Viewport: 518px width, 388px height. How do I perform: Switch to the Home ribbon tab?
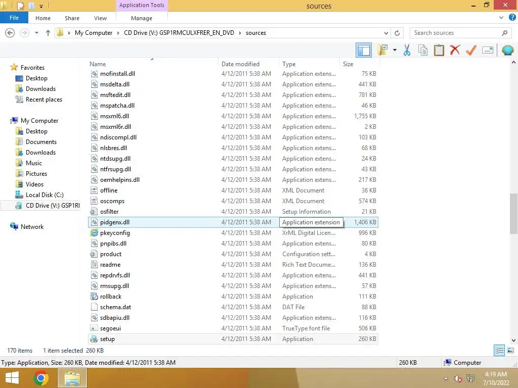click(x=43, y=18)
